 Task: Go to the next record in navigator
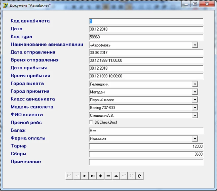pos(85,176)
